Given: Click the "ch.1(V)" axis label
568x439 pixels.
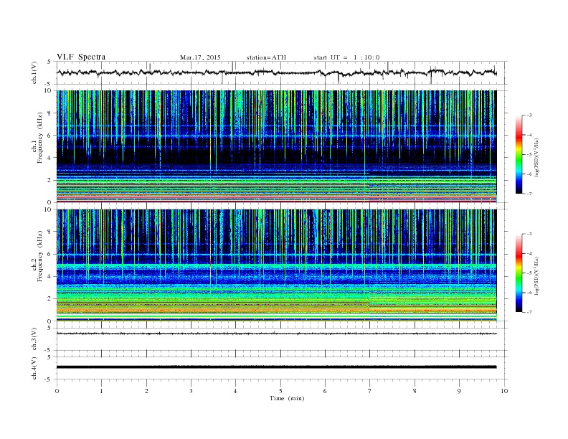Looking at the screenshot, I should 34,72.
